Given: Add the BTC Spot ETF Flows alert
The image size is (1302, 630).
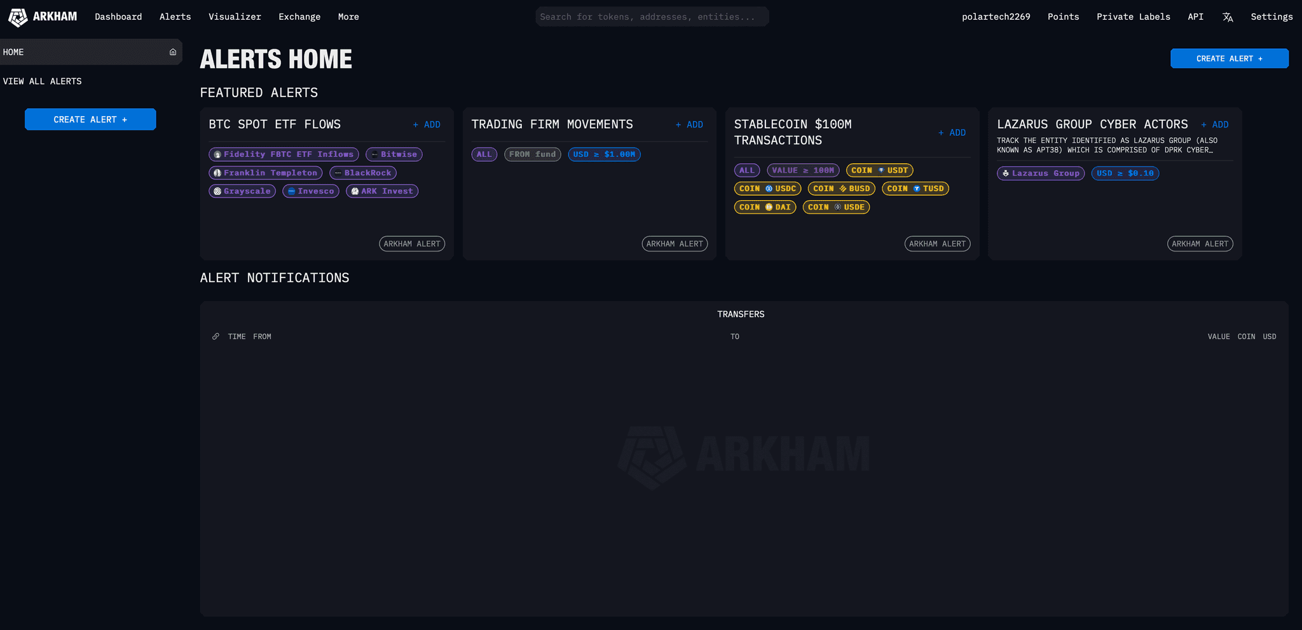Looking at the screenshot, I should click(427, 124).
